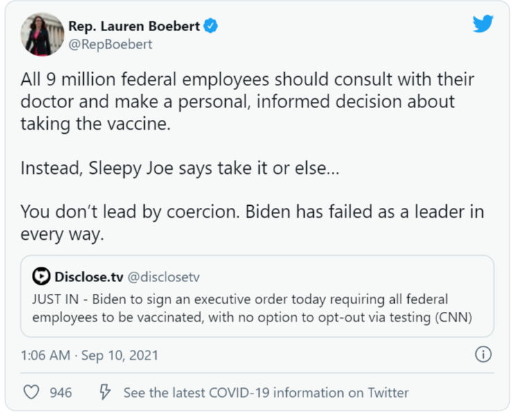Open "See the latest COVID-19 information on Twitter"
512x413 pixels.
coord(265,392)
